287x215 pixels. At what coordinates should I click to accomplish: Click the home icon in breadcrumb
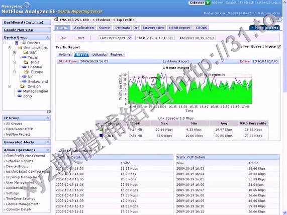tap(56, 20)
